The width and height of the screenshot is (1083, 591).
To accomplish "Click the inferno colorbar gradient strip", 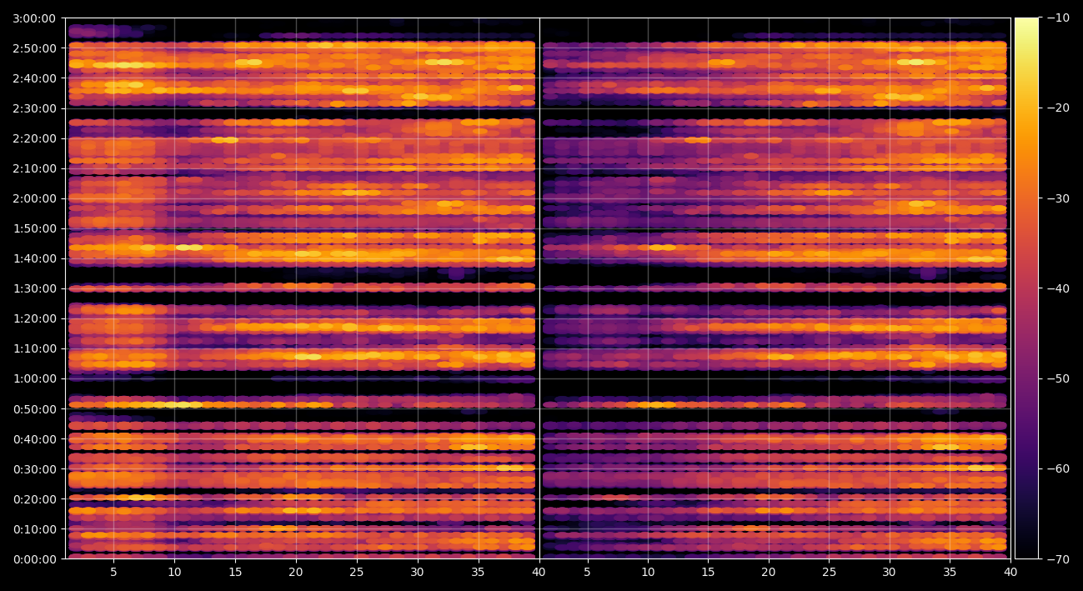I will [x=1026, y=288].
